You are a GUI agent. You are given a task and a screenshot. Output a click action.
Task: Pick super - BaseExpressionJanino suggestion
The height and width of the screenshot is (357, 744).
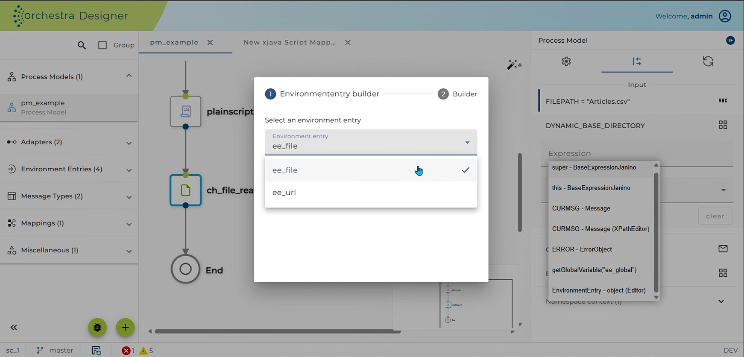pos(601,167)
